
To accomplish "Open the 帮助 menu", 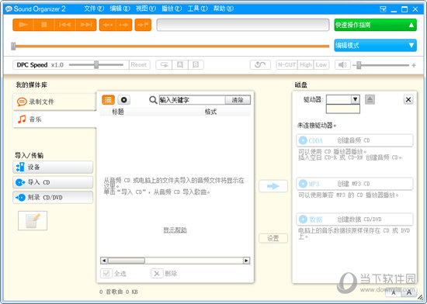I will click(224, 9).
